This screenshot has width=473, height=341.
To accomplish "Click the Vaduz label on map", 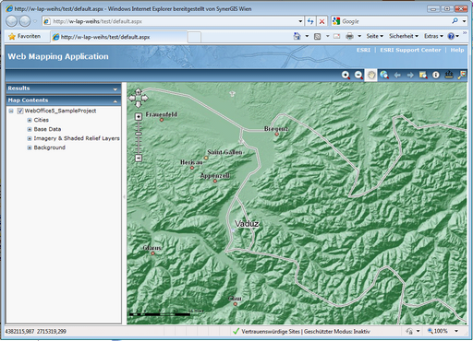I will click(247, 224).
